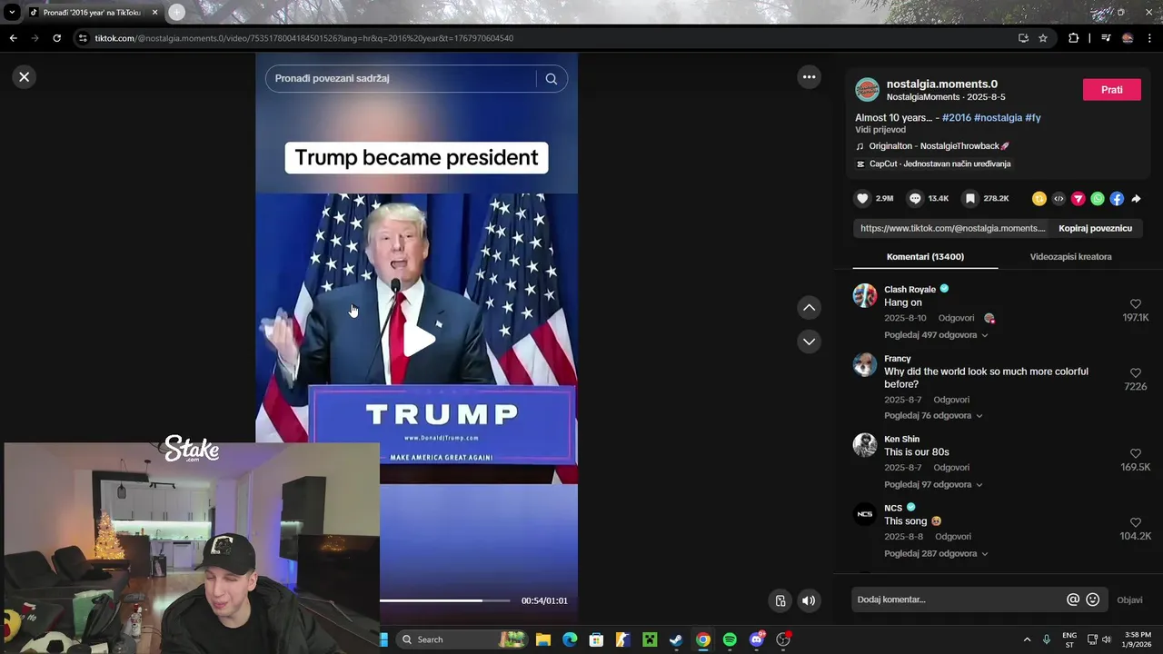1163x654 pixels.
Task: Insert mention with @ icon
Action: tap(1073, 599)
